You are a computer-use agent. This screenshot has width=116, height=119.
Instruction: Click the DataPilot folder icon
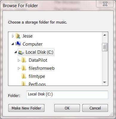24,60
